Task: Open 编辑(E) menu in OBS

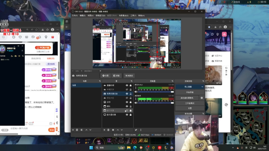Action: point(82,15)
